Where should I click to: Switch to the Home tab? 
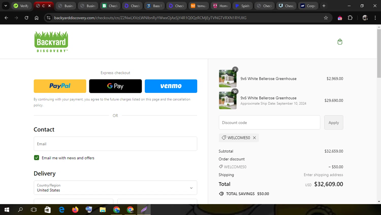(x=221, y=6)
